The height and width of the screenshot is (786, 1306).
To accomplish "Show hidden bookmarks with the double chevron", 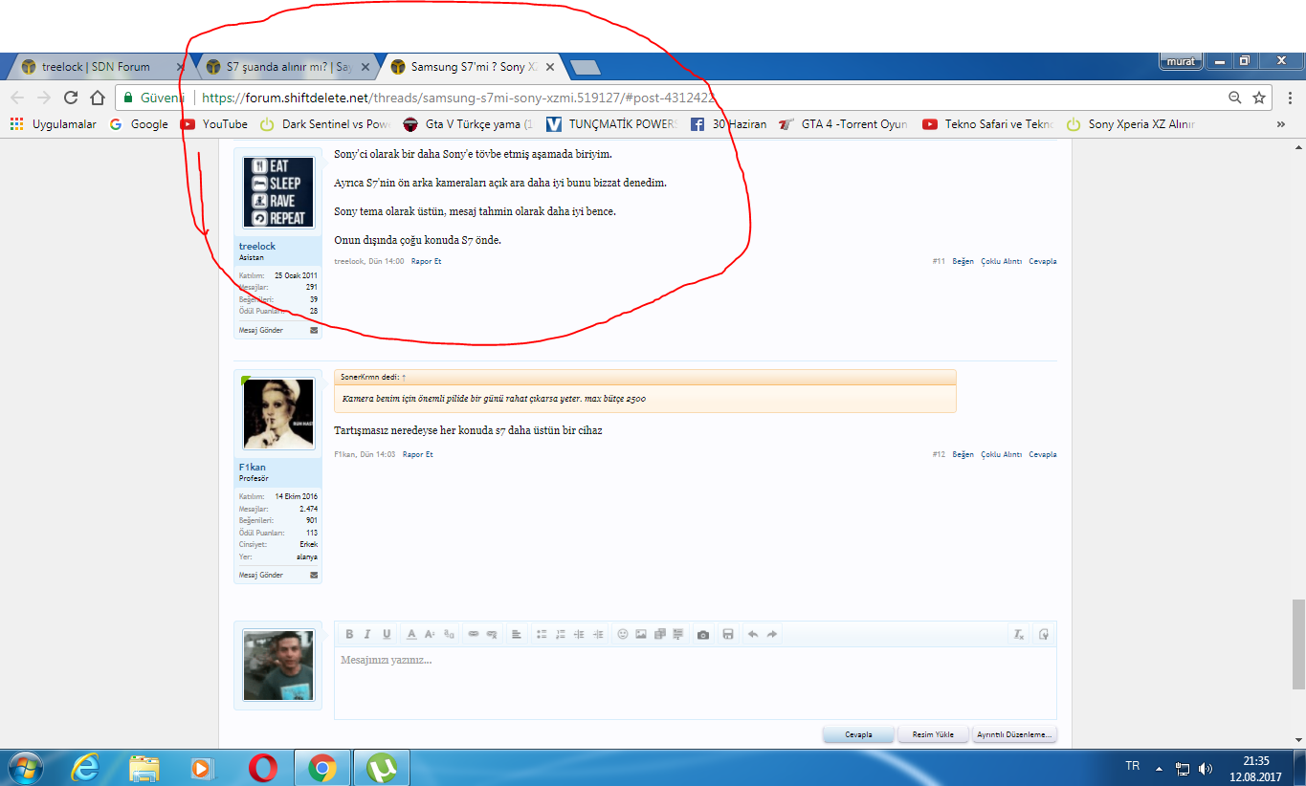I will pos(1281,124).
